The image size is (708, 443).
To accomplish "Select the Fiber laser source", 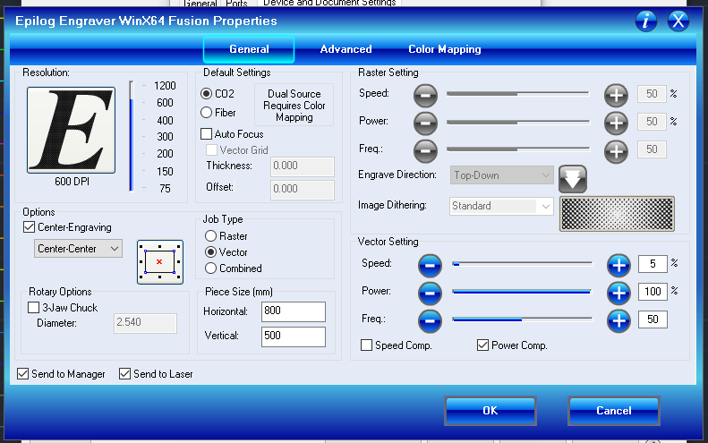I will click(207, 113).
